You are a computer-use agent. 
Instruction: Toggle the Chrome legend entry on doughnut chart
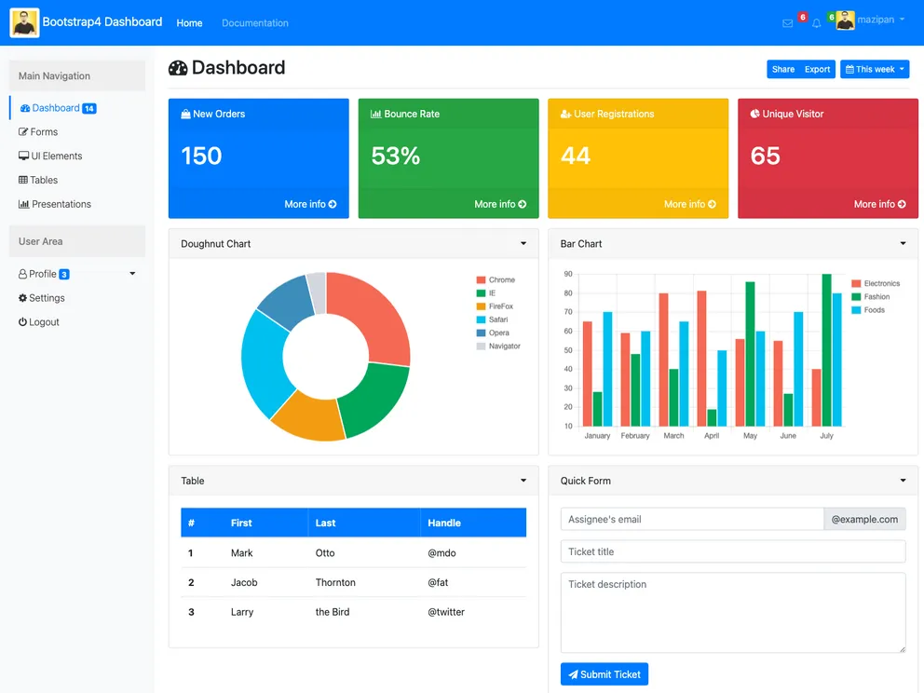point(495,279)
